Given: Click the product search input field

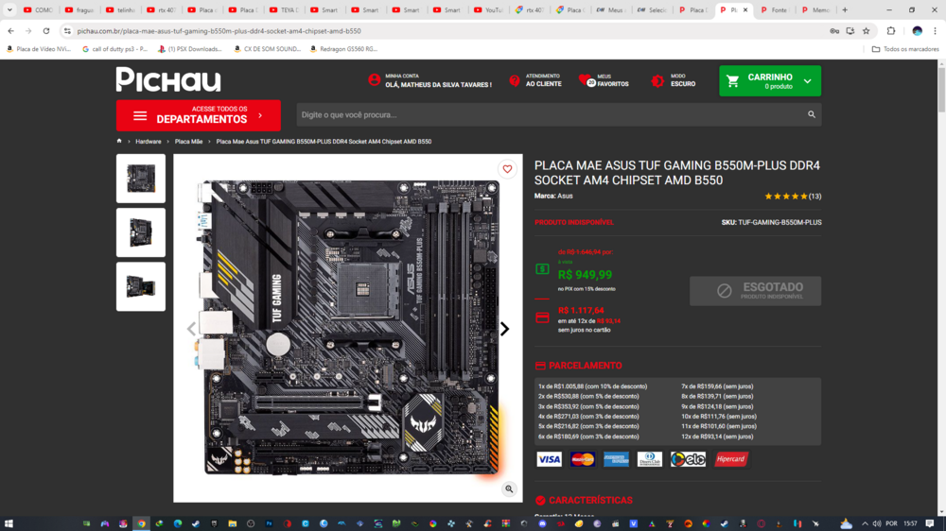Looking at the screenshot, I should coord(549,114).
